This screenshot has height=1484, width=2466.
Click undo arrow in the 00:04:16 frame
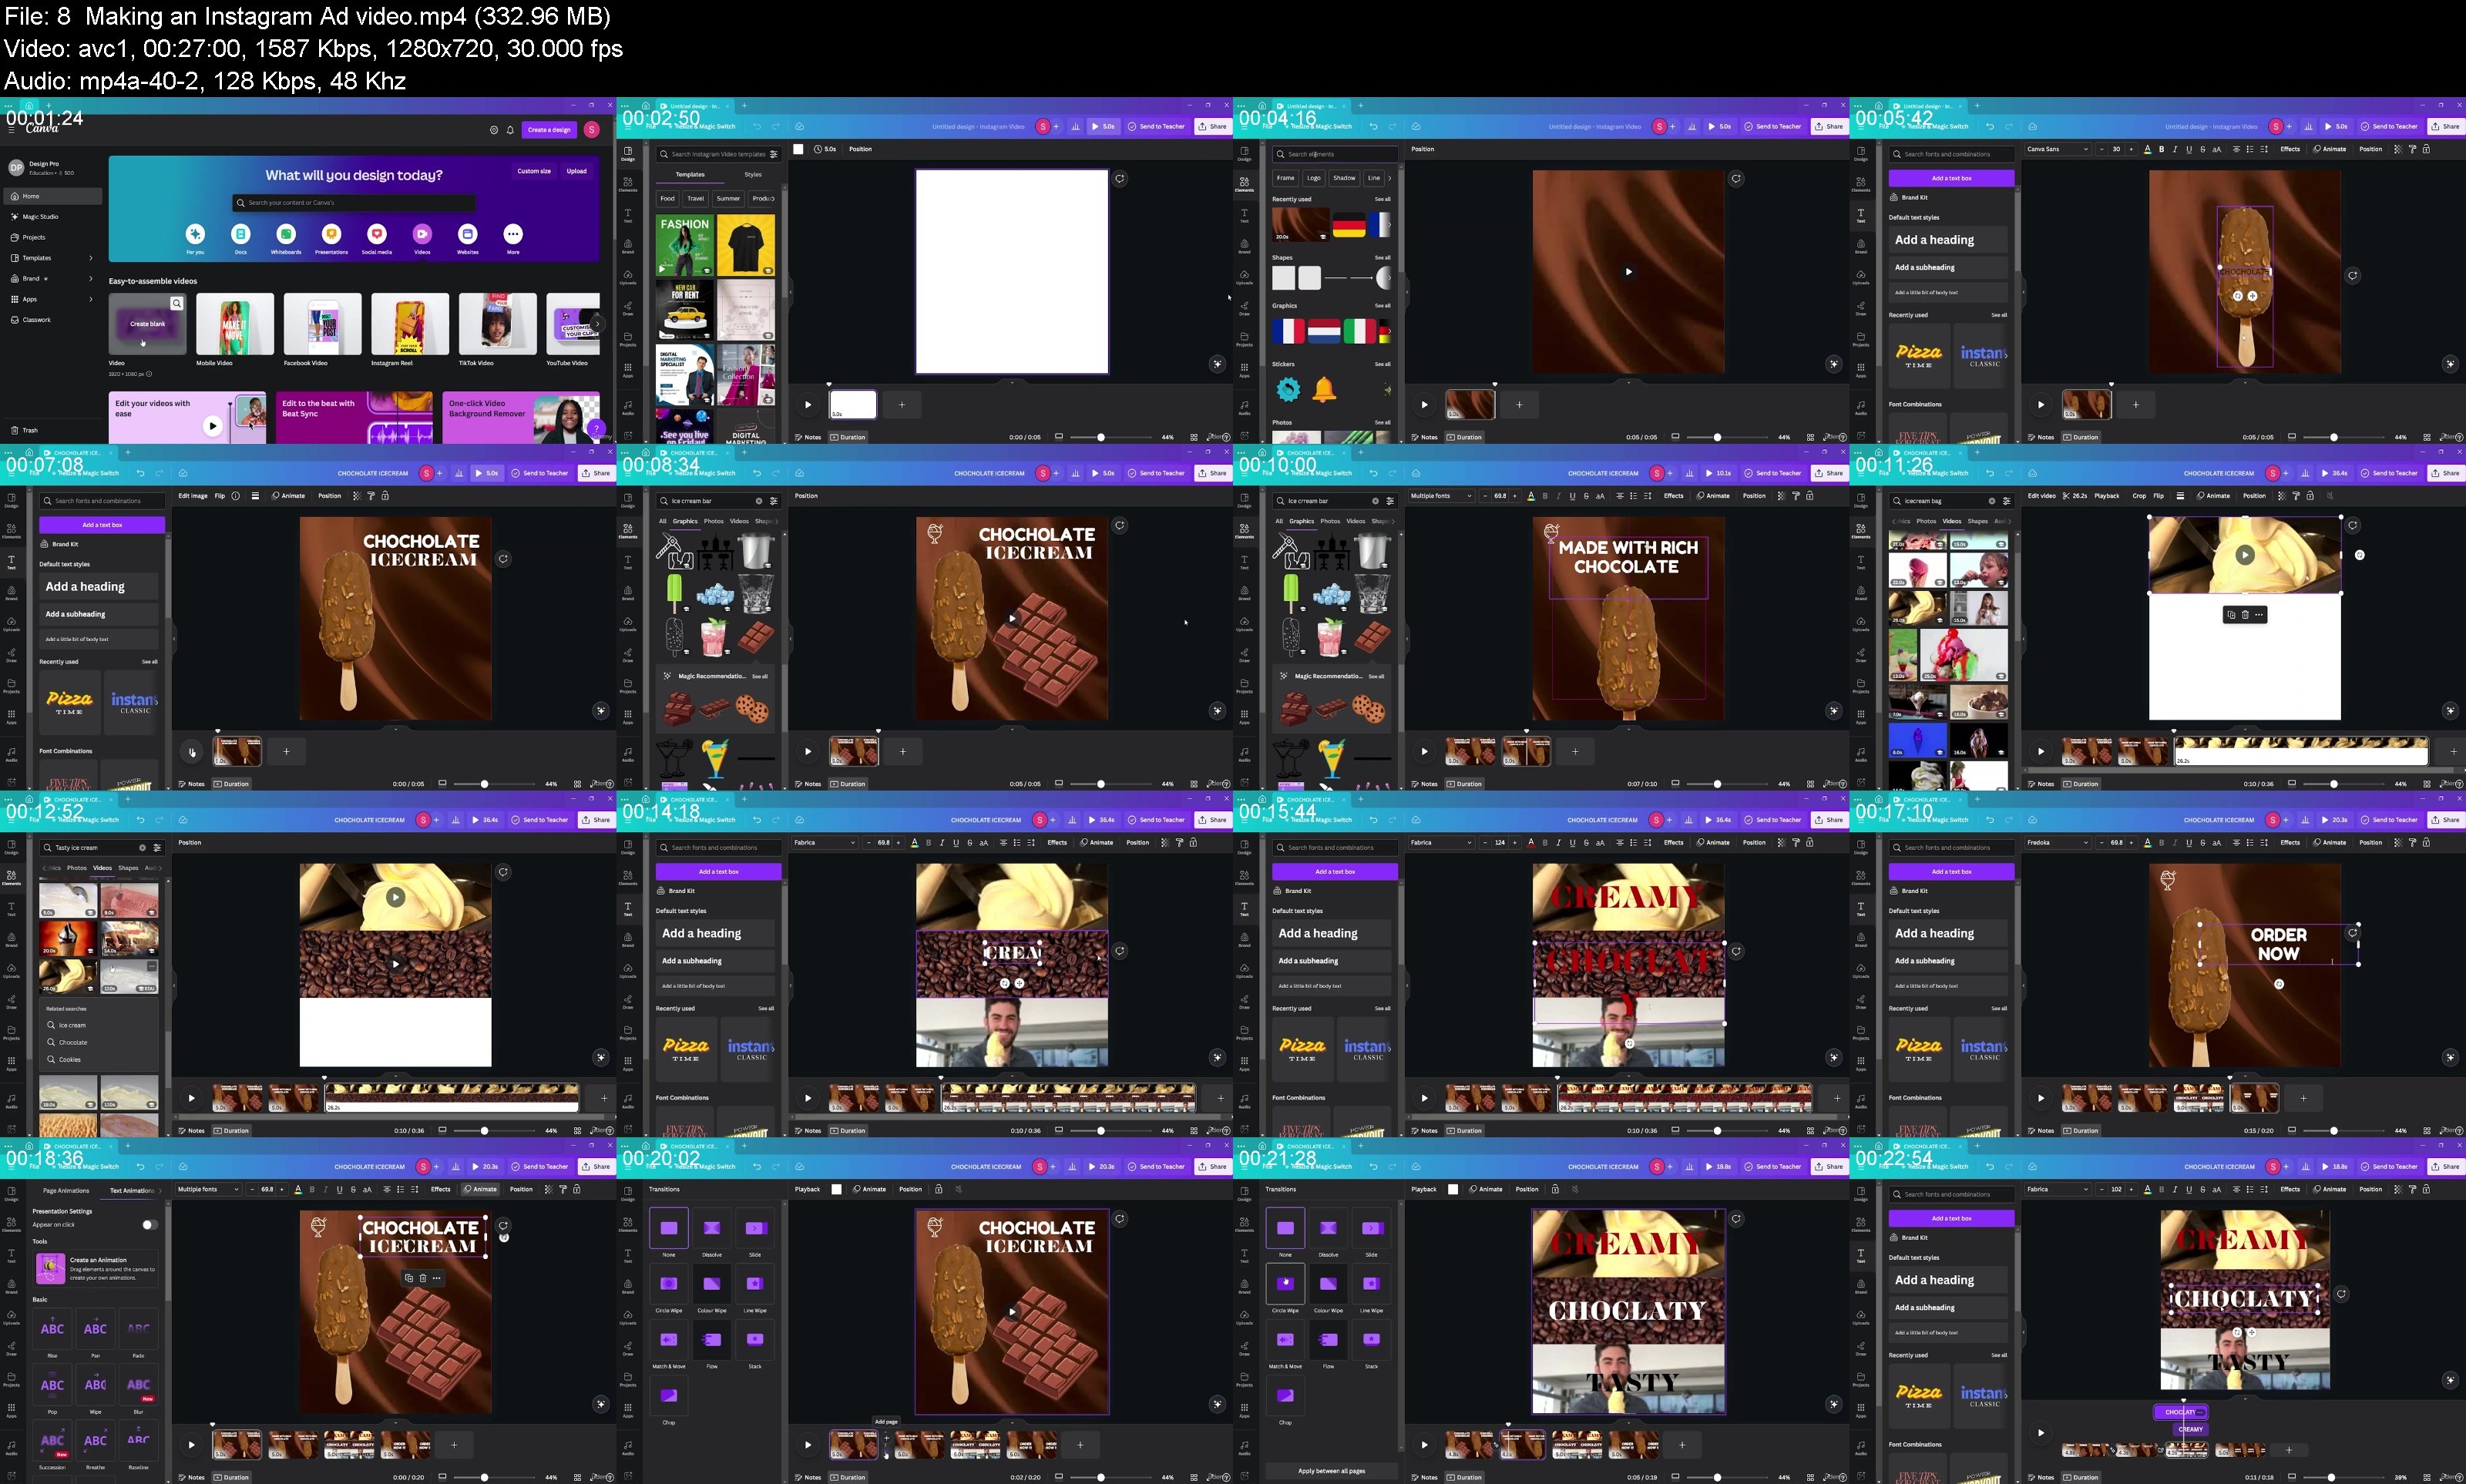(1373, 127)
